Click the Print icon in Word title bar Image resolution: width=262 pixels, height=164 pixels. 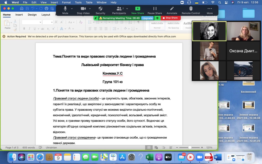[x=47, y=8]
